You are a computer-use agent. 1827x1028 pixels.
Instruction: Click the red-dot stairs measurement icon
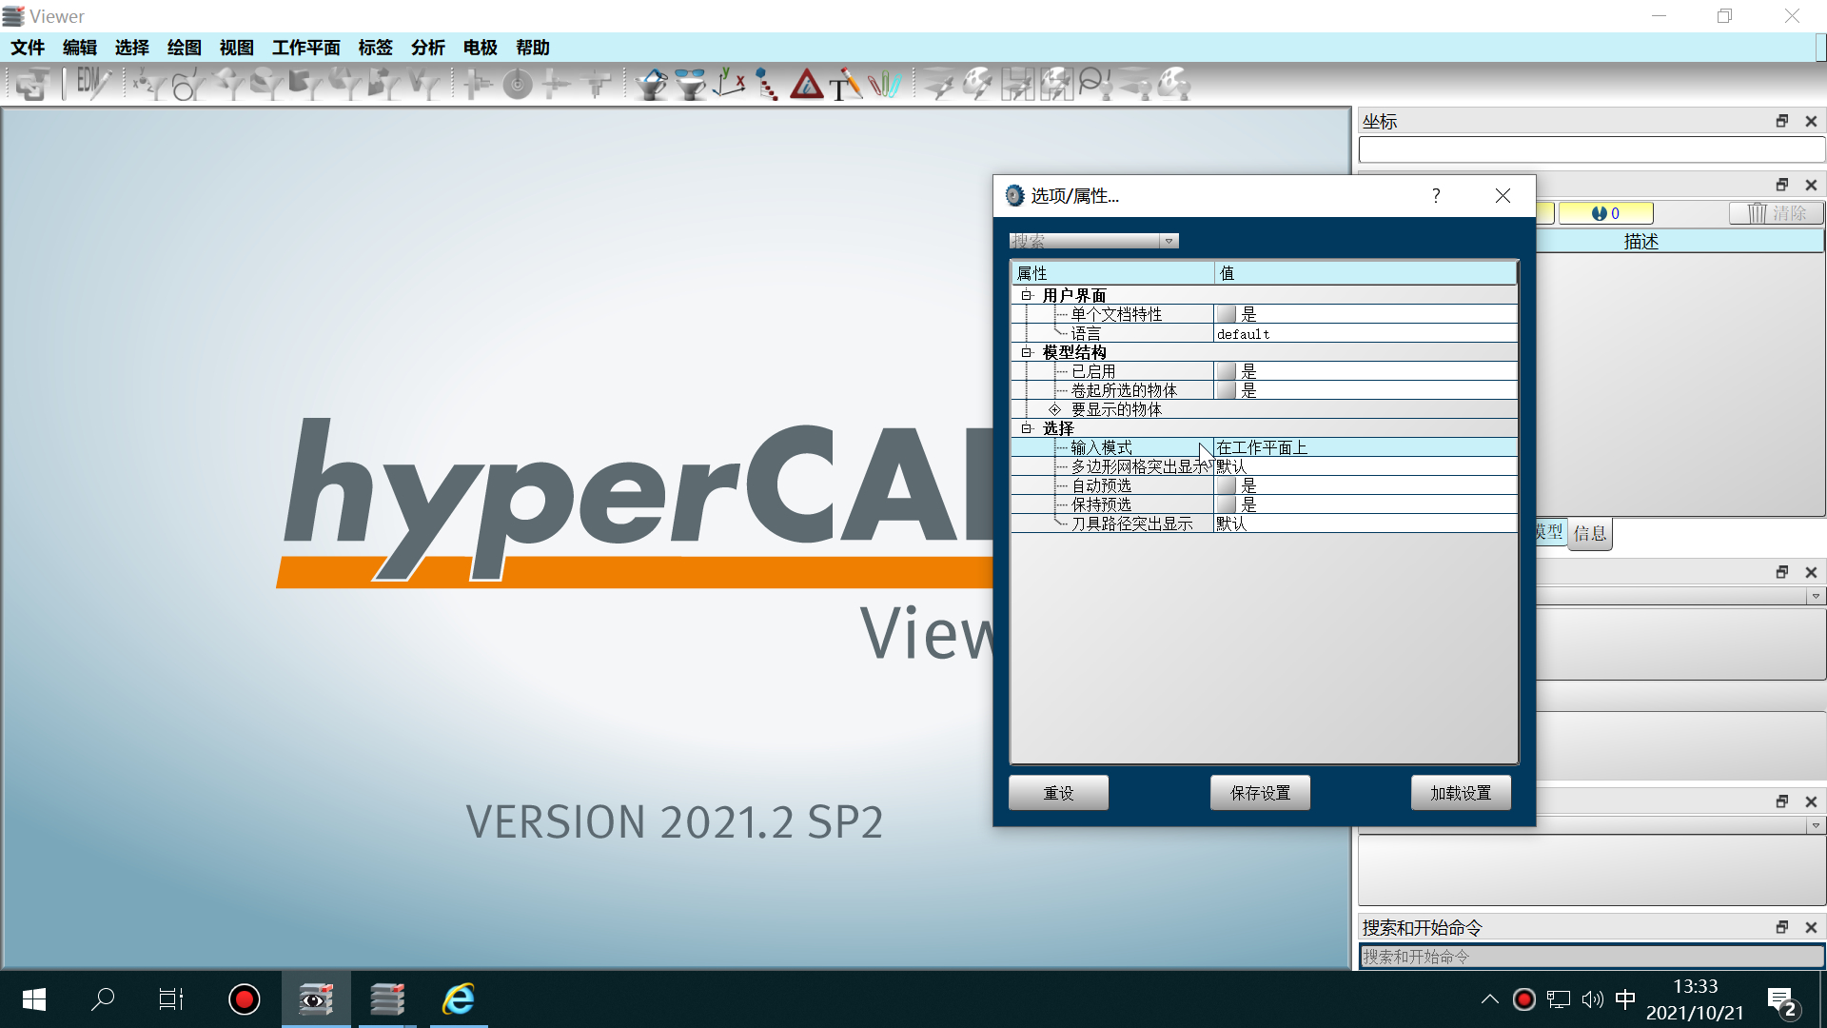767,85
